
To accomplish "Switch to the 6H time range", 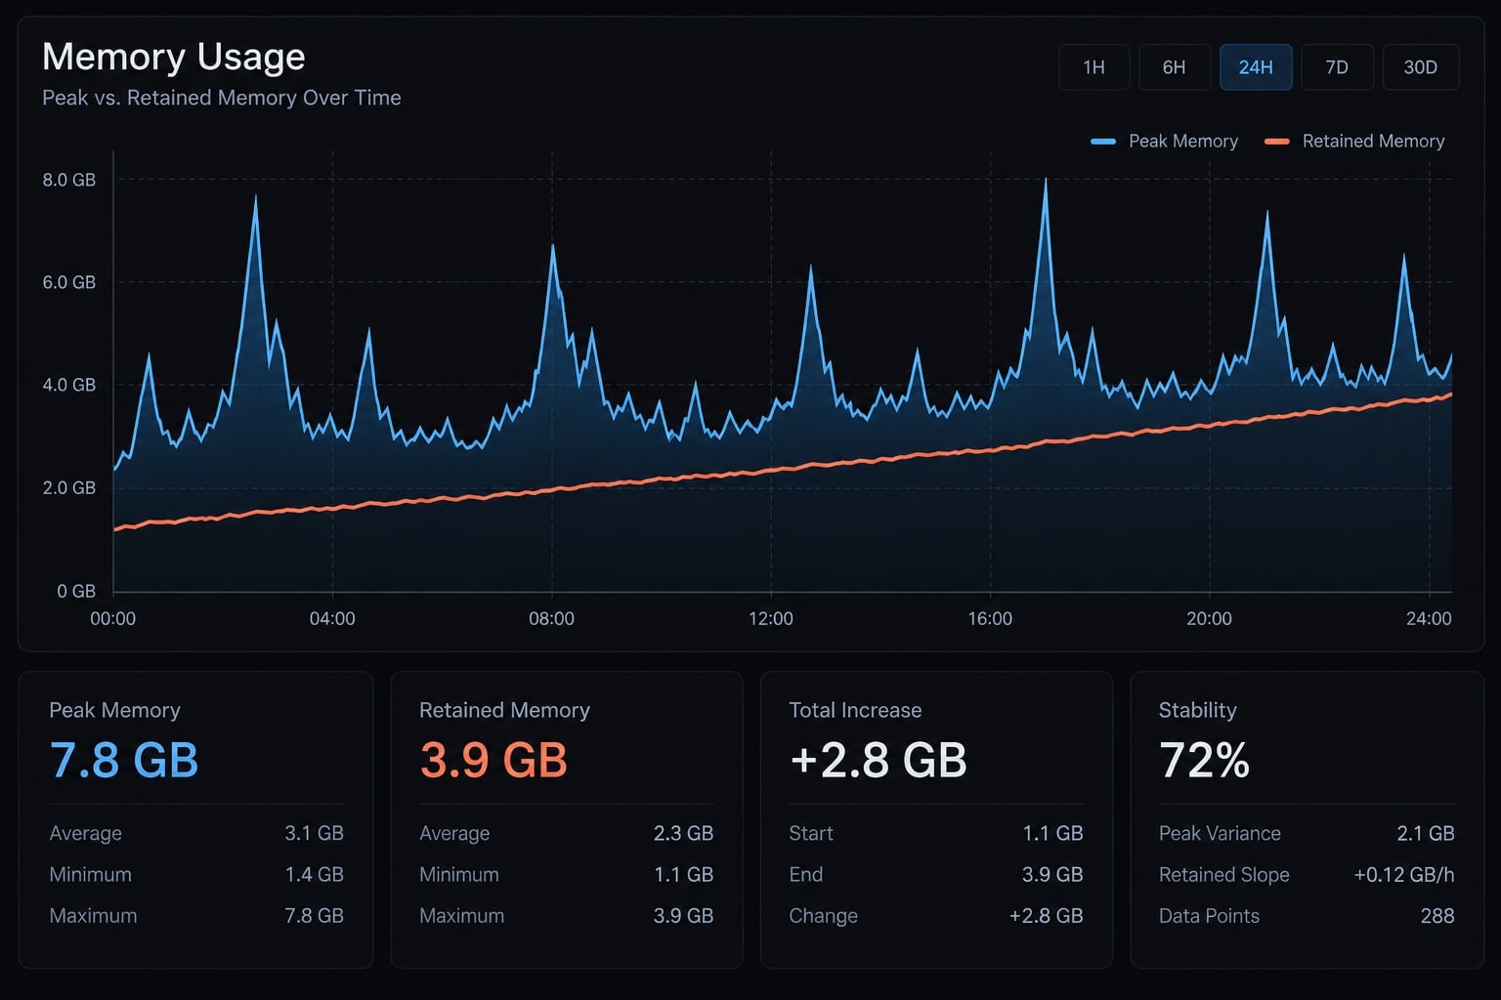I will pyautogui.click(x=1174, y=67).
